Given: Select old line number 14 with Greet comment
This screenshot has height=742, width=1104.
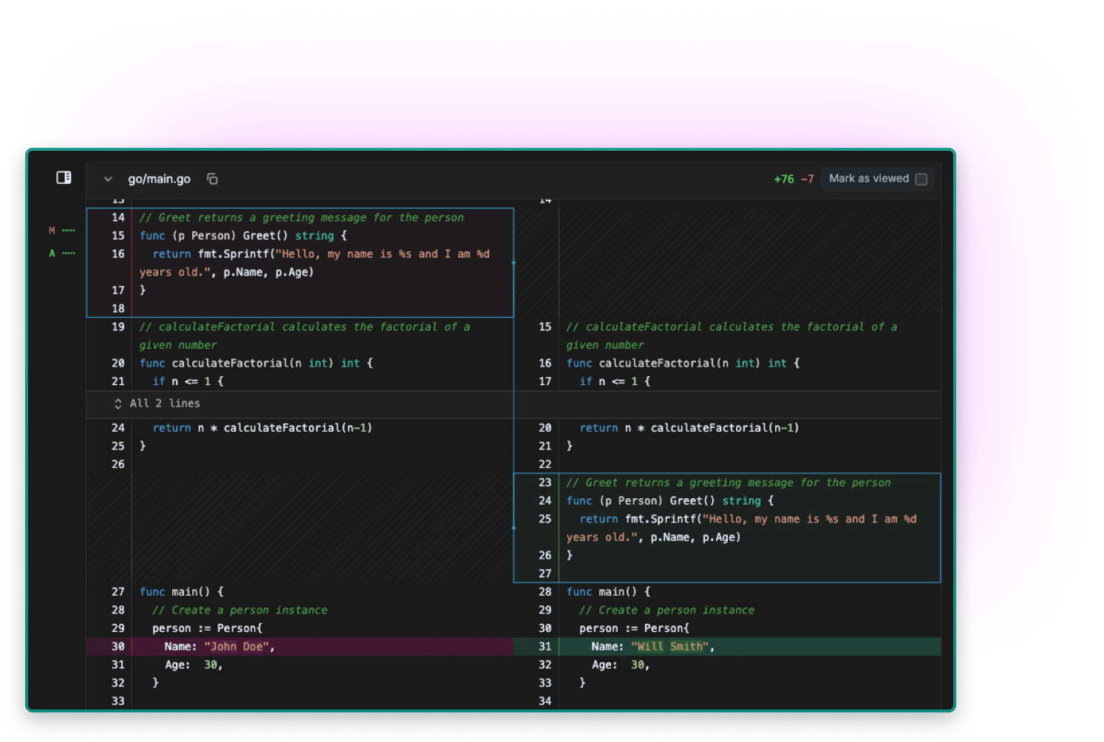Looking at the screenshot, I should tap(118, 217).
